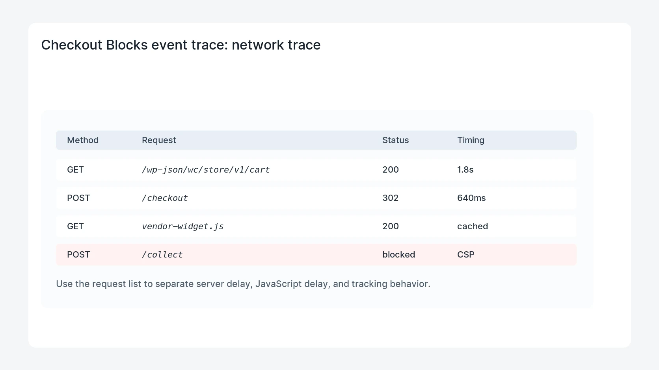This screenshot has height=370, width=659.
Task: Click POST method in the /collect row
Action: tap(78, 254)
